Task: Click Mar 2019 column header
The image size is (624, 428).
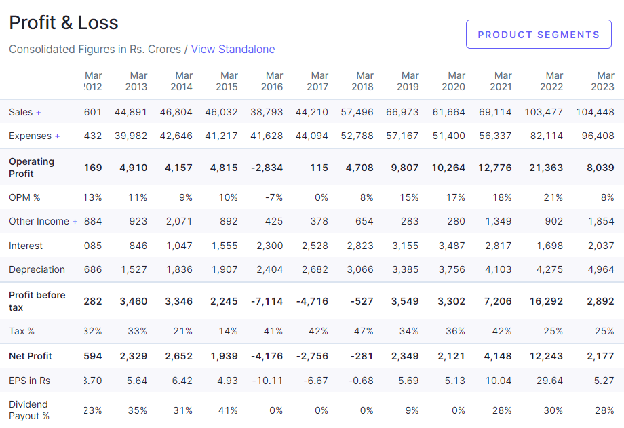Action: 409,81
